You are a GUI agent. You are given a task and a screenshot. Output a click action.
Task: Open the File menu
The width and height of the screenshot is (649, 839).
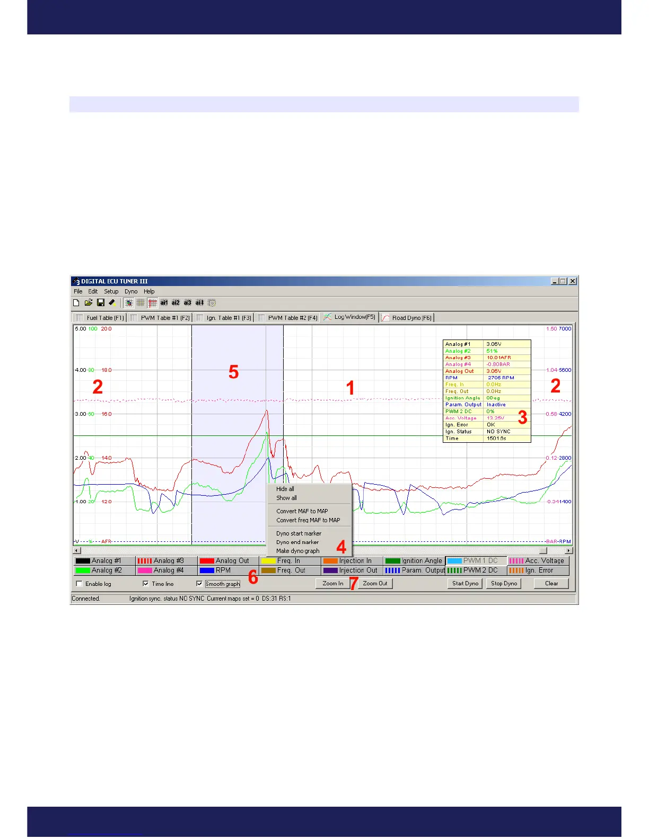78,291
